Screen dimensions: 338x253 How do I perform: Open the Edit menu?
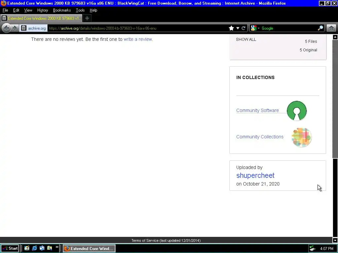[16, 10]
